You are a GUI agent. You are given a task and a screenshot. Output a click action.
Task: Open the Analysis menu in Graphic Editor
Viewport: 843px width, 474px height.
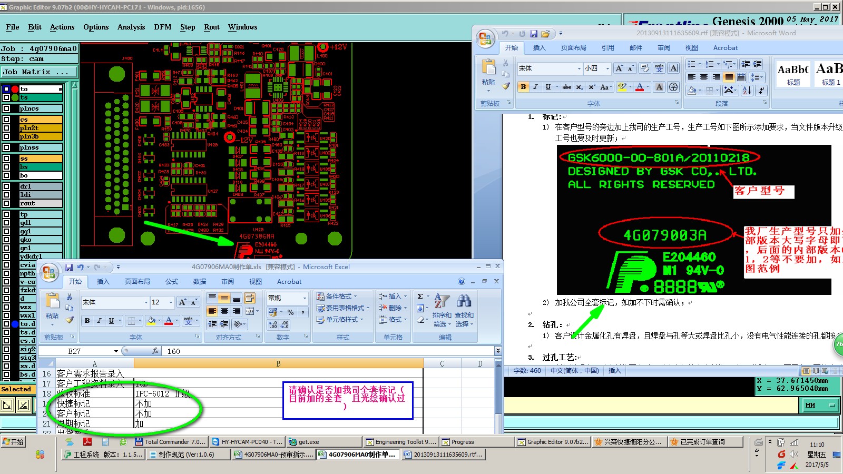click(x=131, y=27)
